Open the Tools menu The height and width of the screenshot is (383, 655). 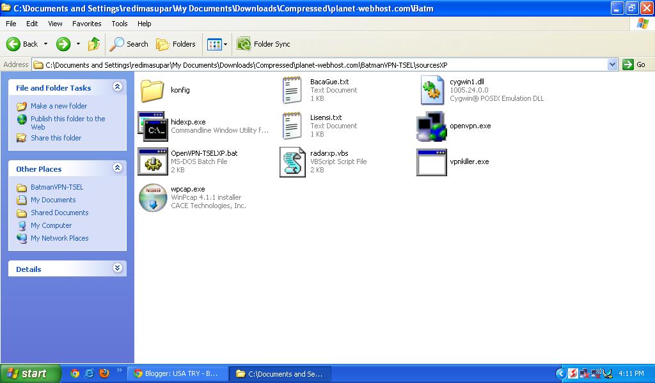[119, 24]
